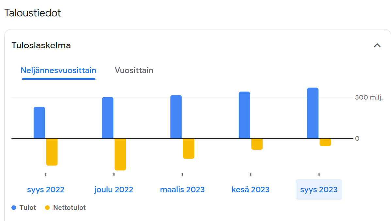The width and height of the screenshot is (391, 221).
Task: Click the blue revenue bar for syys 2023
Action: tap(313, 113)
